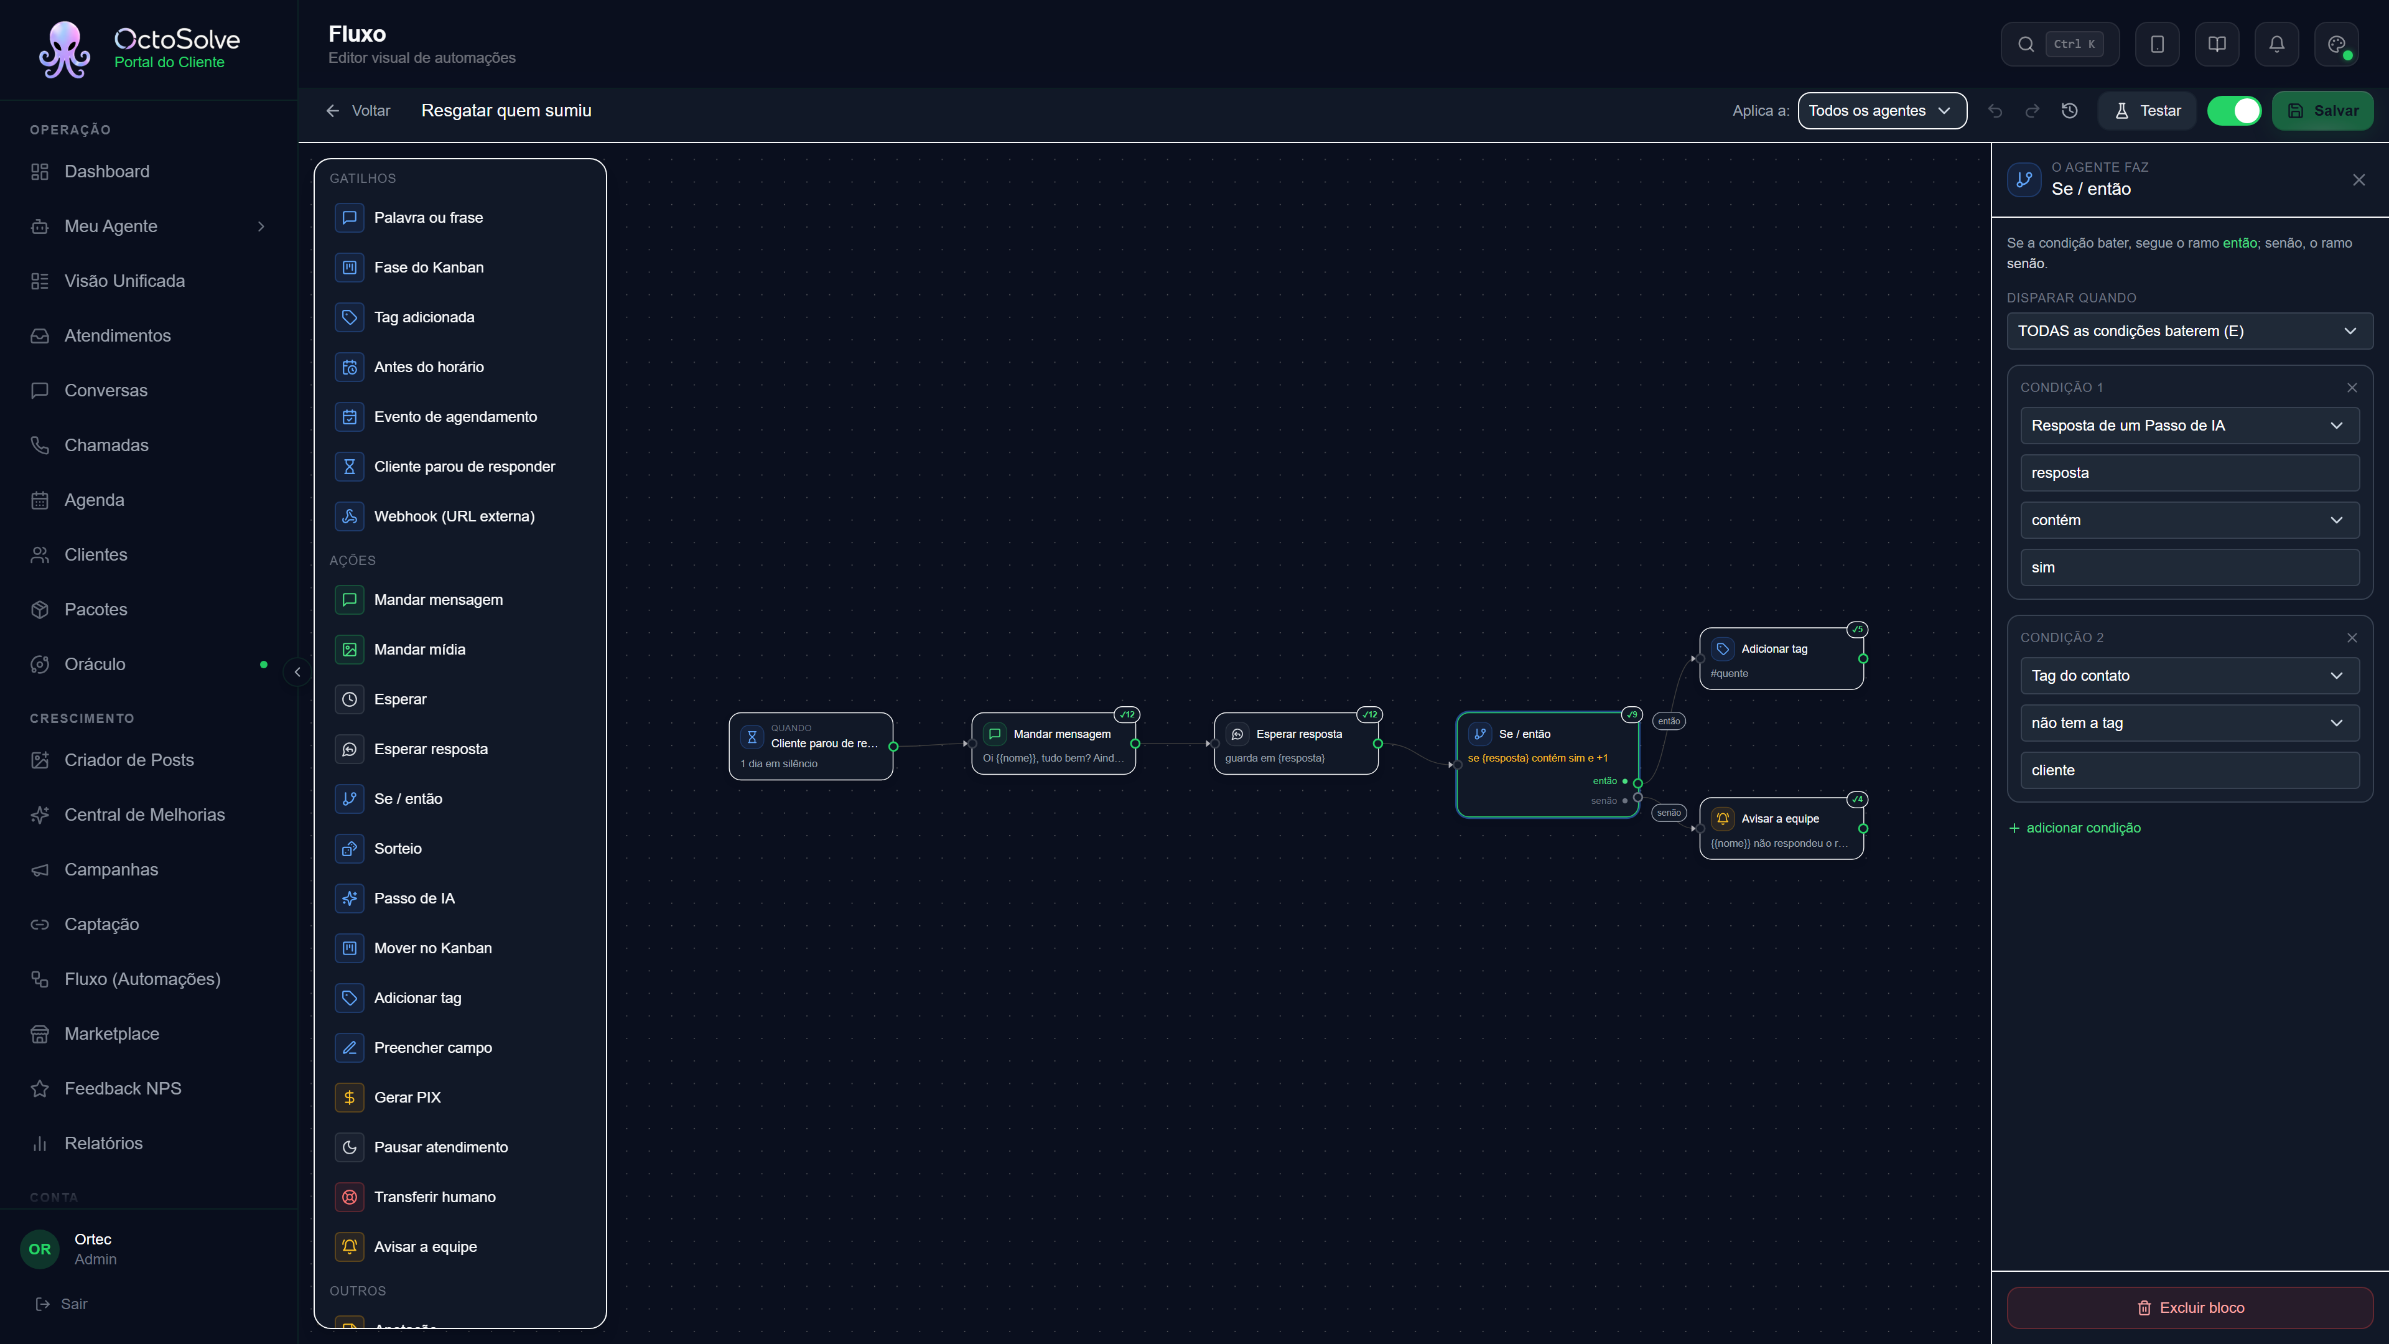Click the undo arrow icon in toolbar
The width and height of the screenshot is (2389, 1344).
[x=1995, y=110]
